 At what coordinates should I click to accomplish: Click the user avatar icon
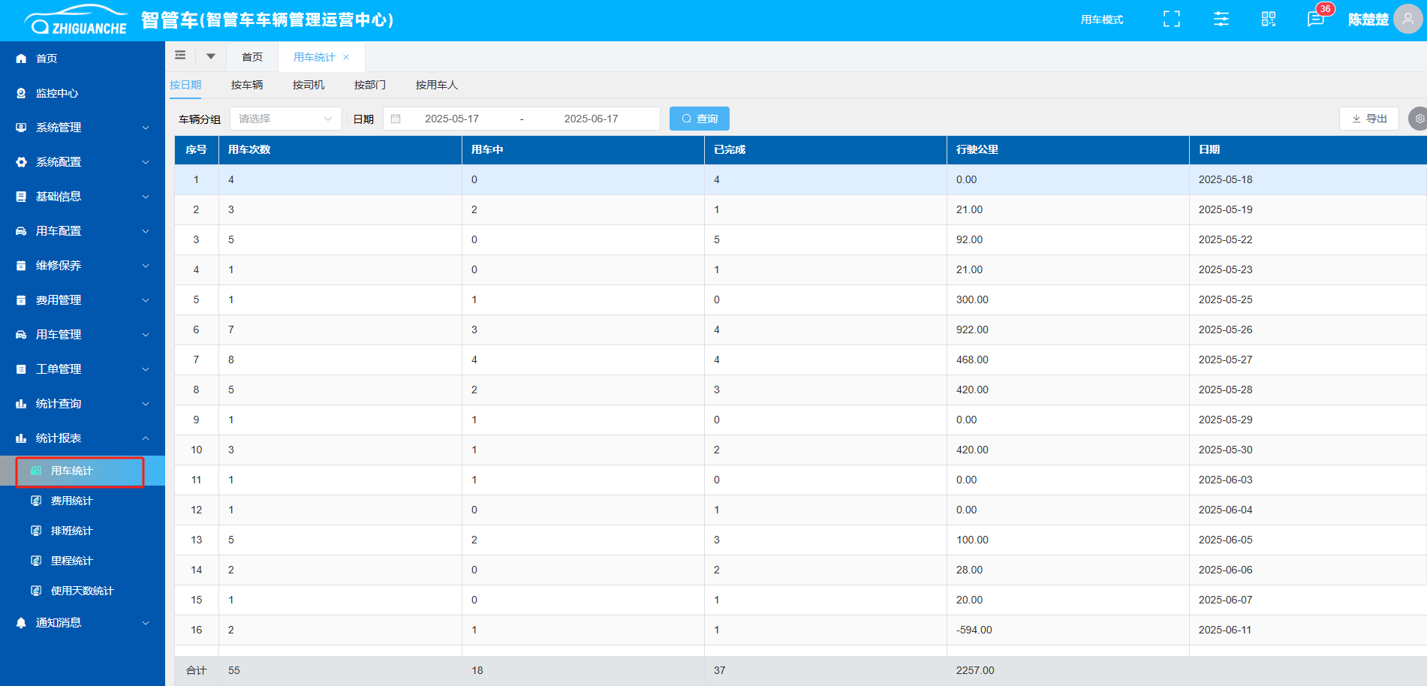pyautogui.click(x=1407, y=20)
